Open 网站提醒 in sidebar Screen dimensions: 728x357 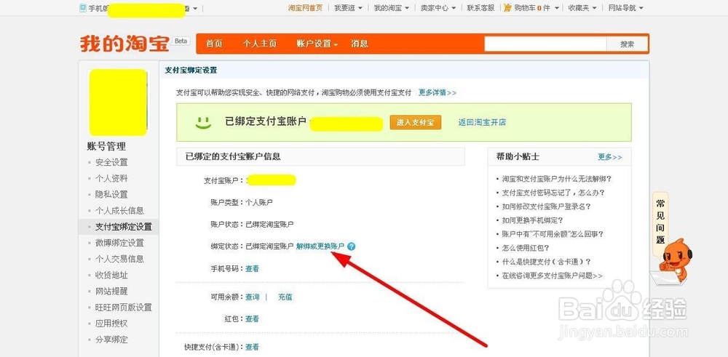[x=111, y=291]
